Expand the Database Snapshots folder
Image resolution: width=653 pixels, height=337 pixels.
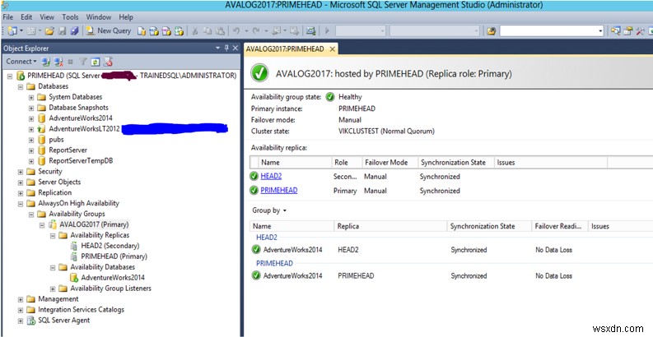[31, 108]
